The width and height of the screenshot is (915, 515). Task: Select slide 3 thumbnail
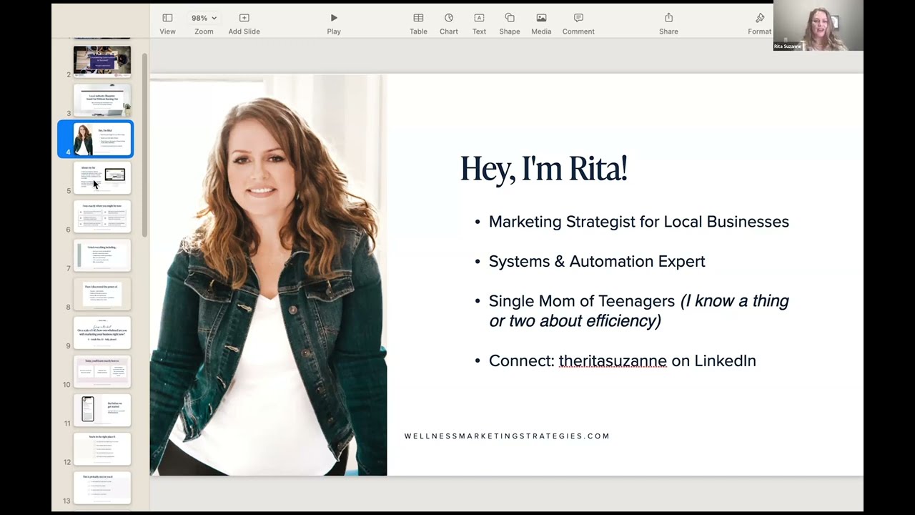[x=102, y=100]
